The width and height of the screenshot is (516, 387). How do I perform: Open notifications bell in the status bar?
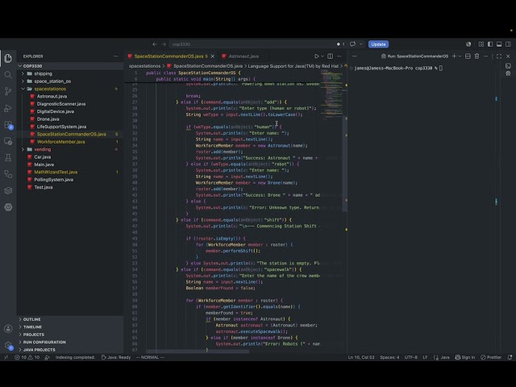click(x=510, y=357)
